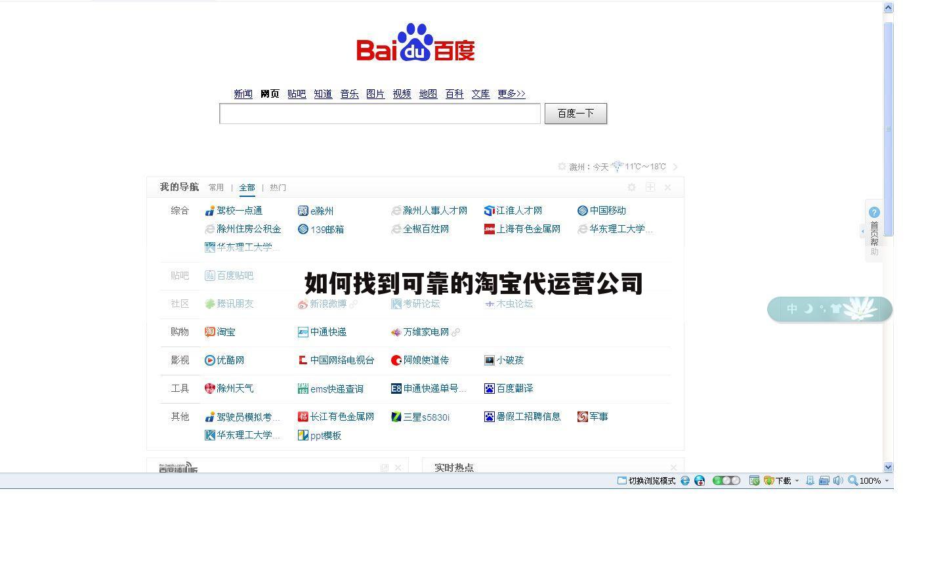Viewport: 945px width, 569px height.
Task: Click the 中 Chinese input mode icon
Action: [792, 308]
